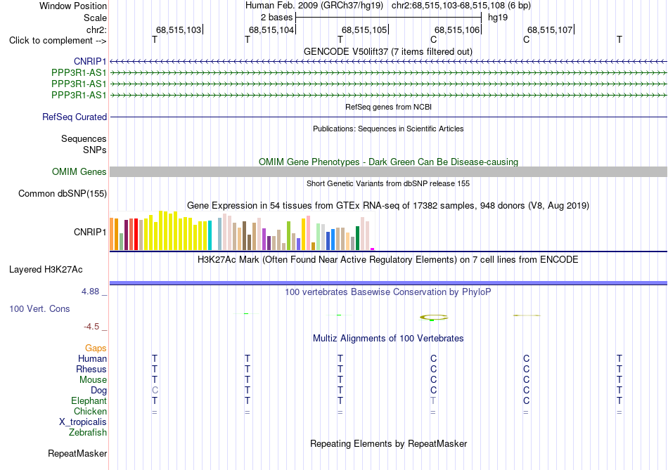This screenshot has width=668, height=470.
Task: Click the Elephant species row label
Action: [x=89, y=401]
